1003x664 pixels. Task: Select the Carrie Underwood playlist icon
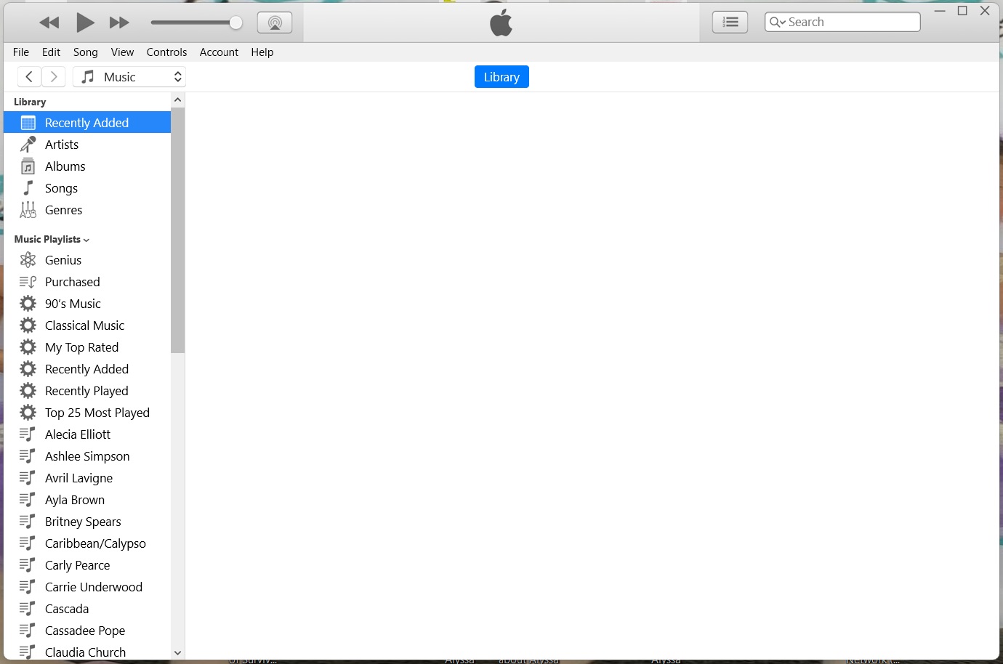pyautogui.click(x=28, y=587)
